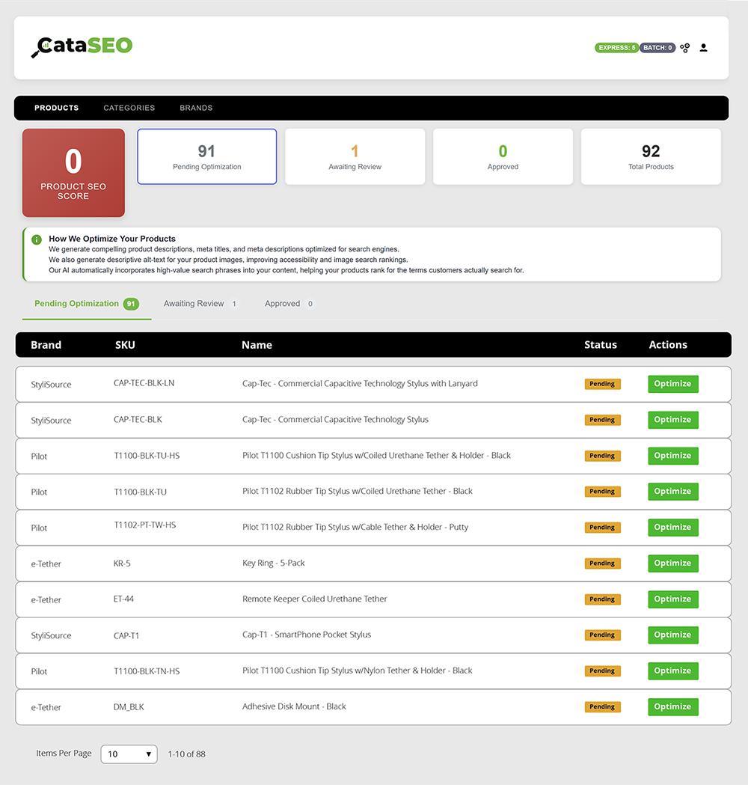Click the 1-10 of 88 pagination text

point(186,754)
